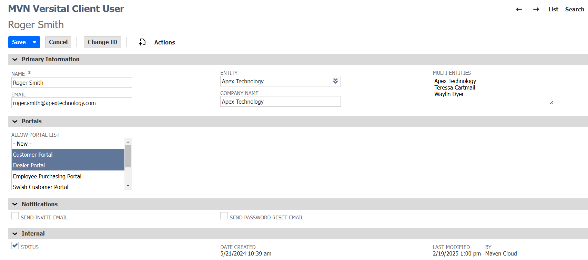The image size is (588, 260).
Task: Click the Search link
Action: [574, 9]
